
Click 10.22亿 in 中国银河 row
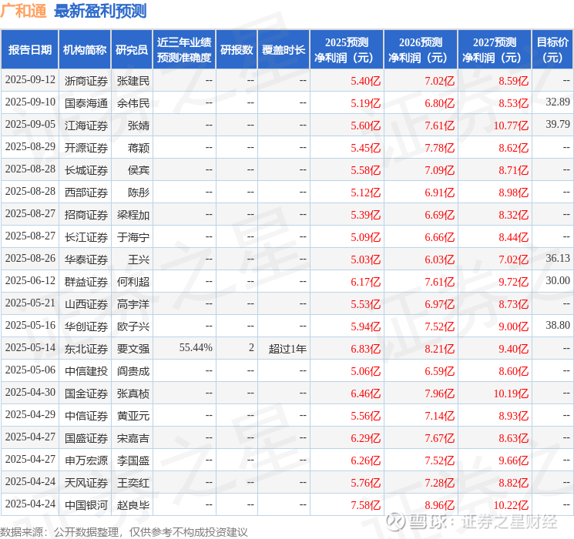pyautogui.click(x=511, y=505)
